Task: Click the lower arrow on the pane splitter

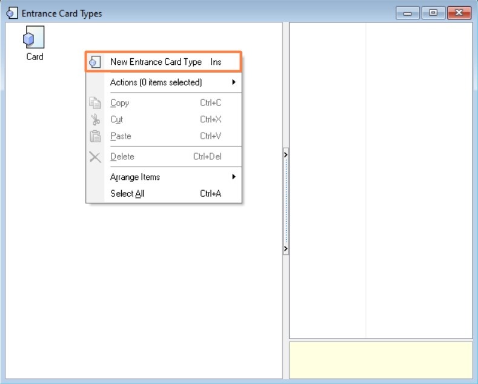Action: [x=286, y=249]
